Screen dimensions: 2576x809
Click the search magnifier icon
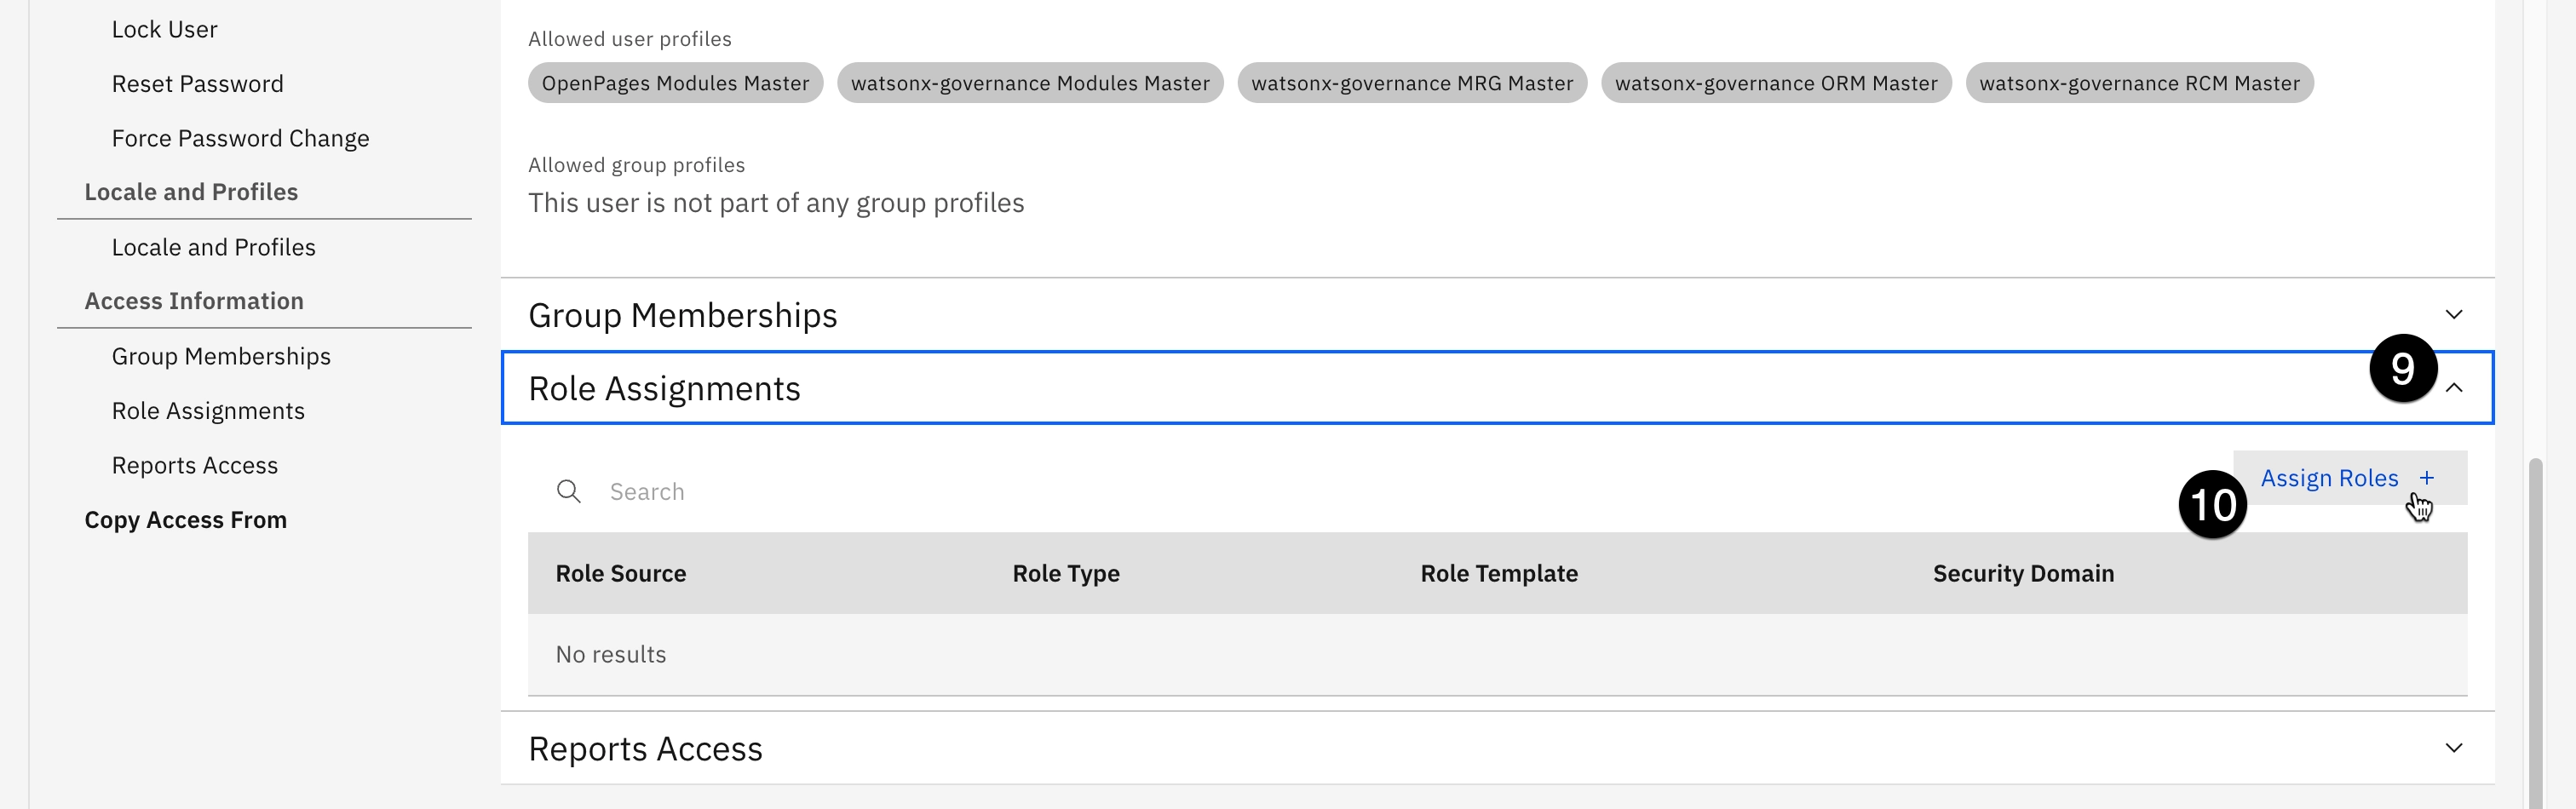(x=568, y=491)
